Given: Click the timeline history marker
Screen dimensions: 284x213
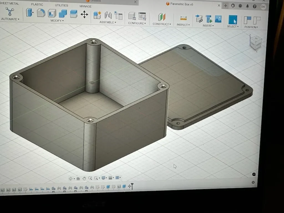Looking at the screenshot, I should click(x=132, y=186).
